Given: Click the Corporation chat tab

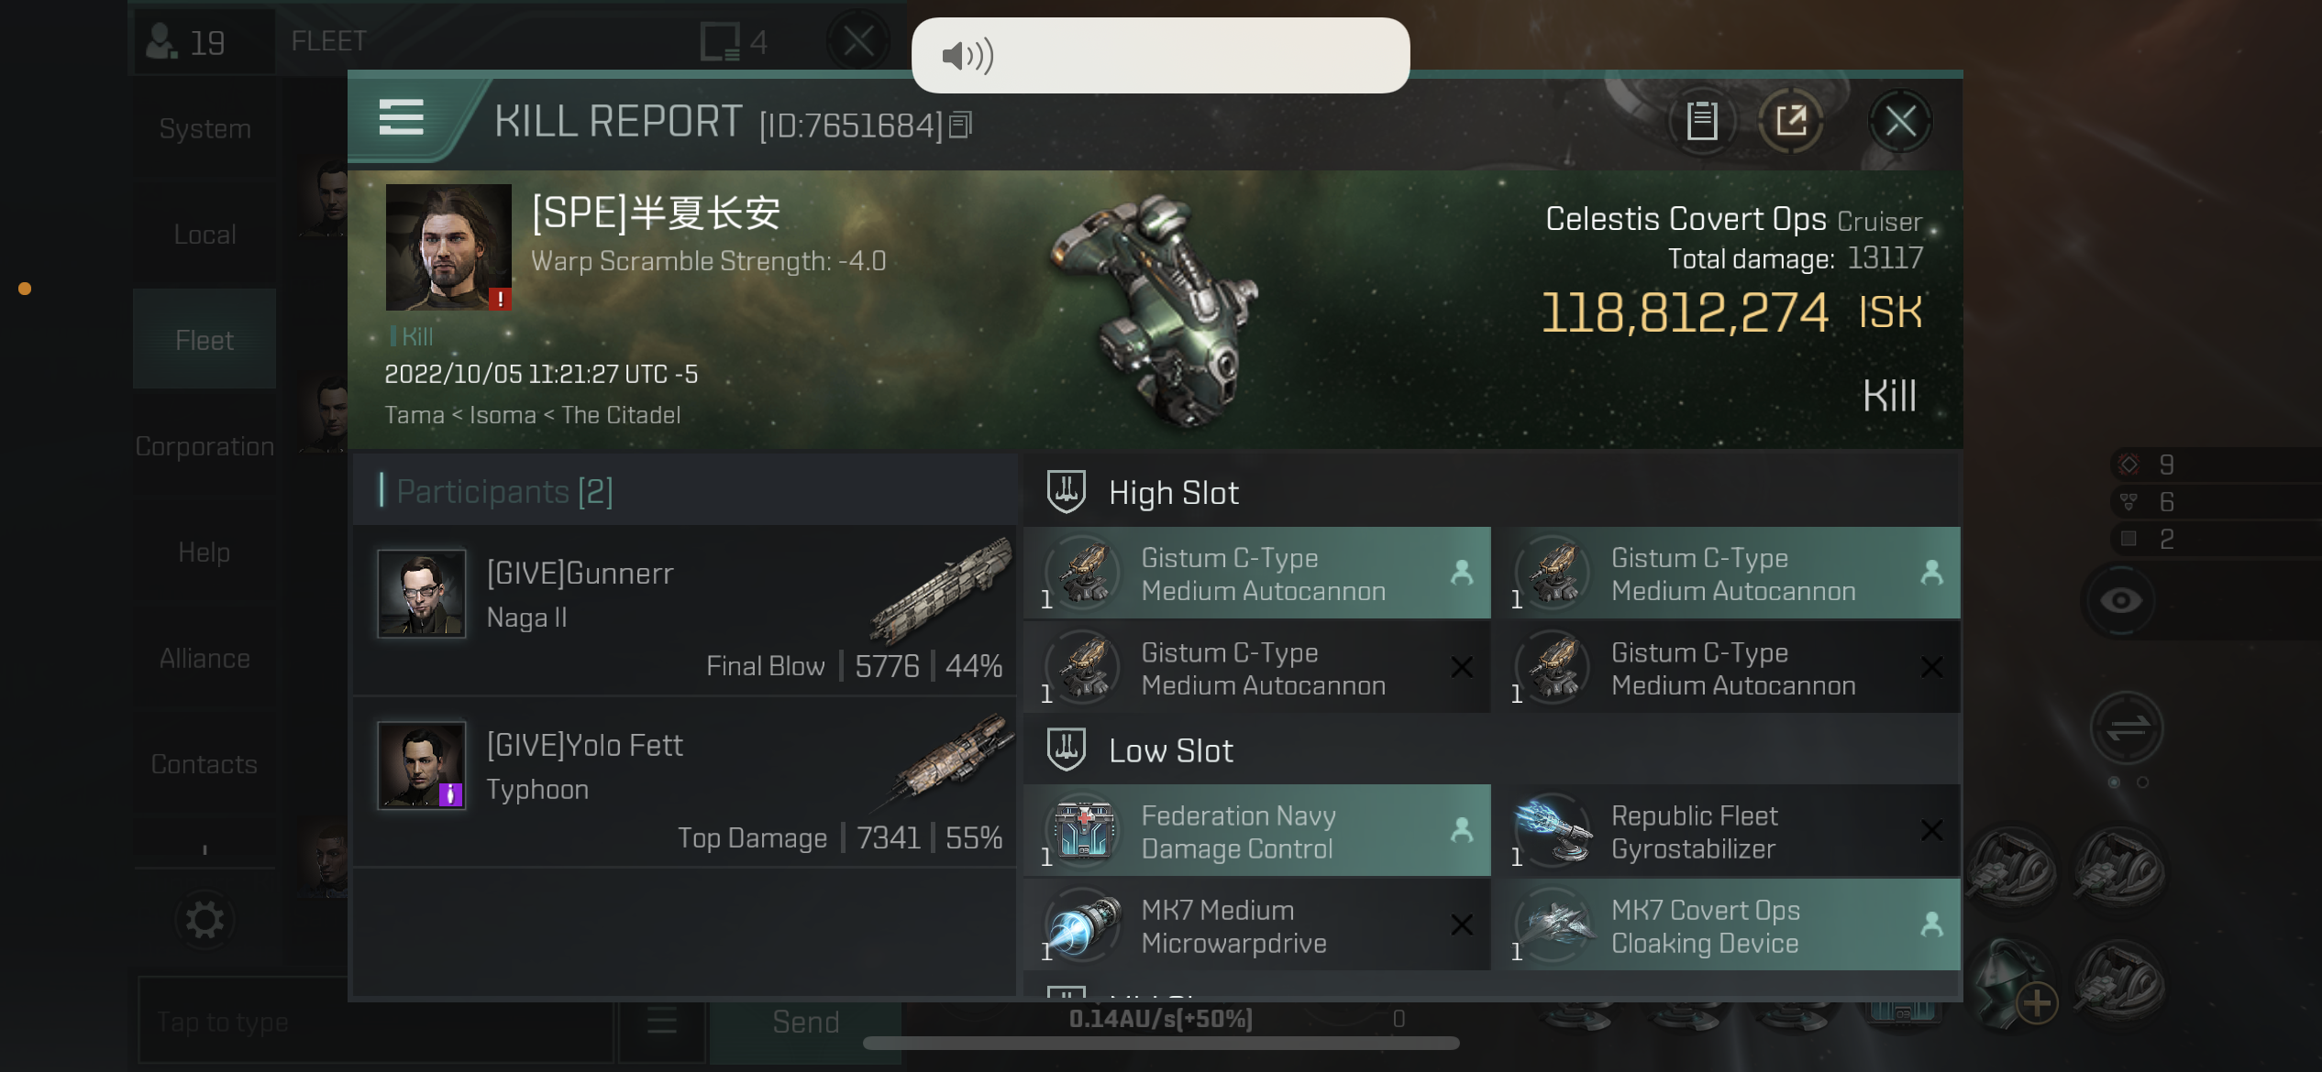Looking at the screenshot, I should [205, 446].
